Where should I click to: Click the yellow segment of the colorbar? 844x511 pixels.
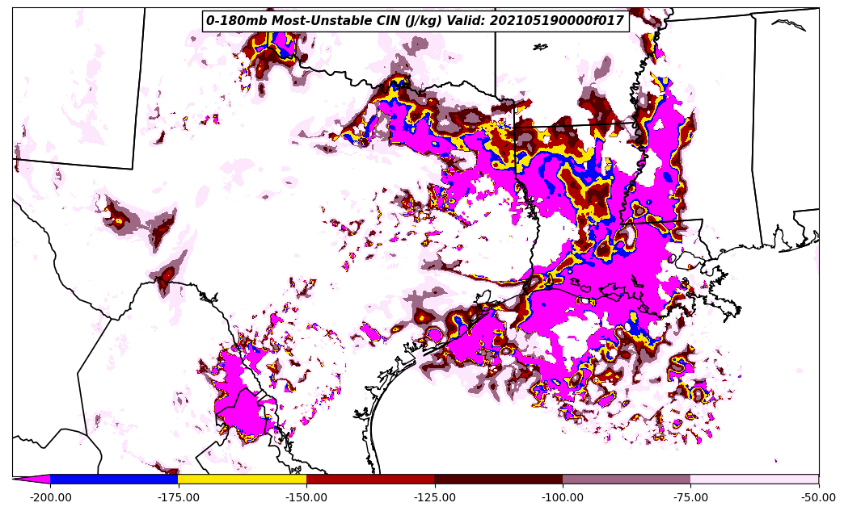tap(242, 479)
